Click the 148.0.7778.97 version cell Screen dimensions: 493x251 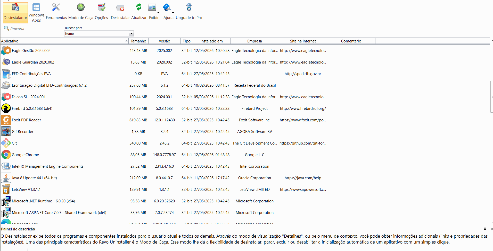point(165,155)
